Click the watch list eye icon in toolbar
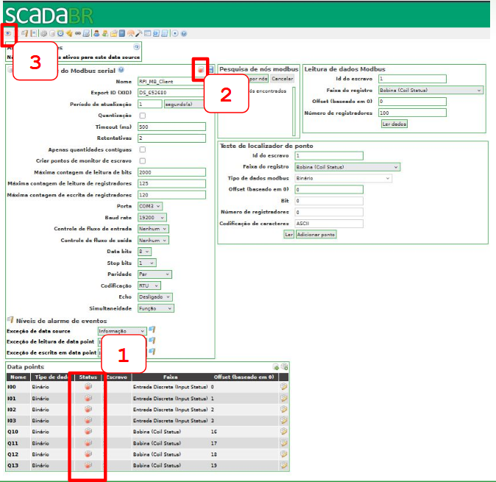Image resolution: width=496 pixels, height=482 pixels. pyautogui.click(x=8, y=33)
